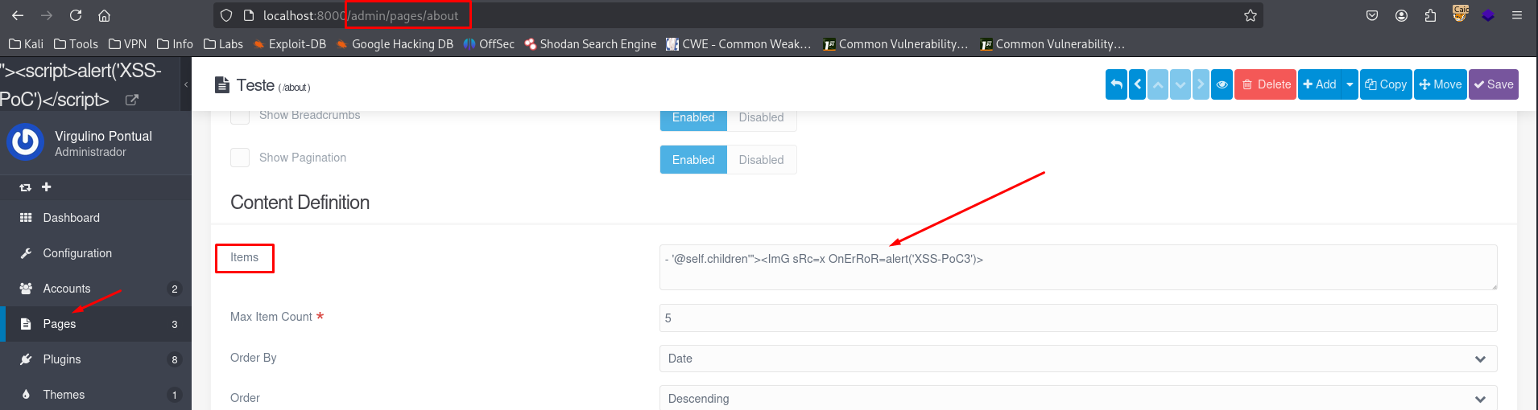
Task: Go to Configuration in the sidebar
Action: coord(77,253)
